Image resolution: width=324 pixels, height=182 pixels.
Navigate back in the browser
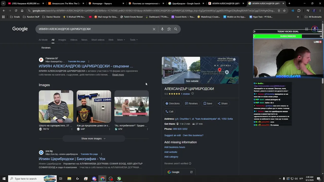click(x=4, y=11)
